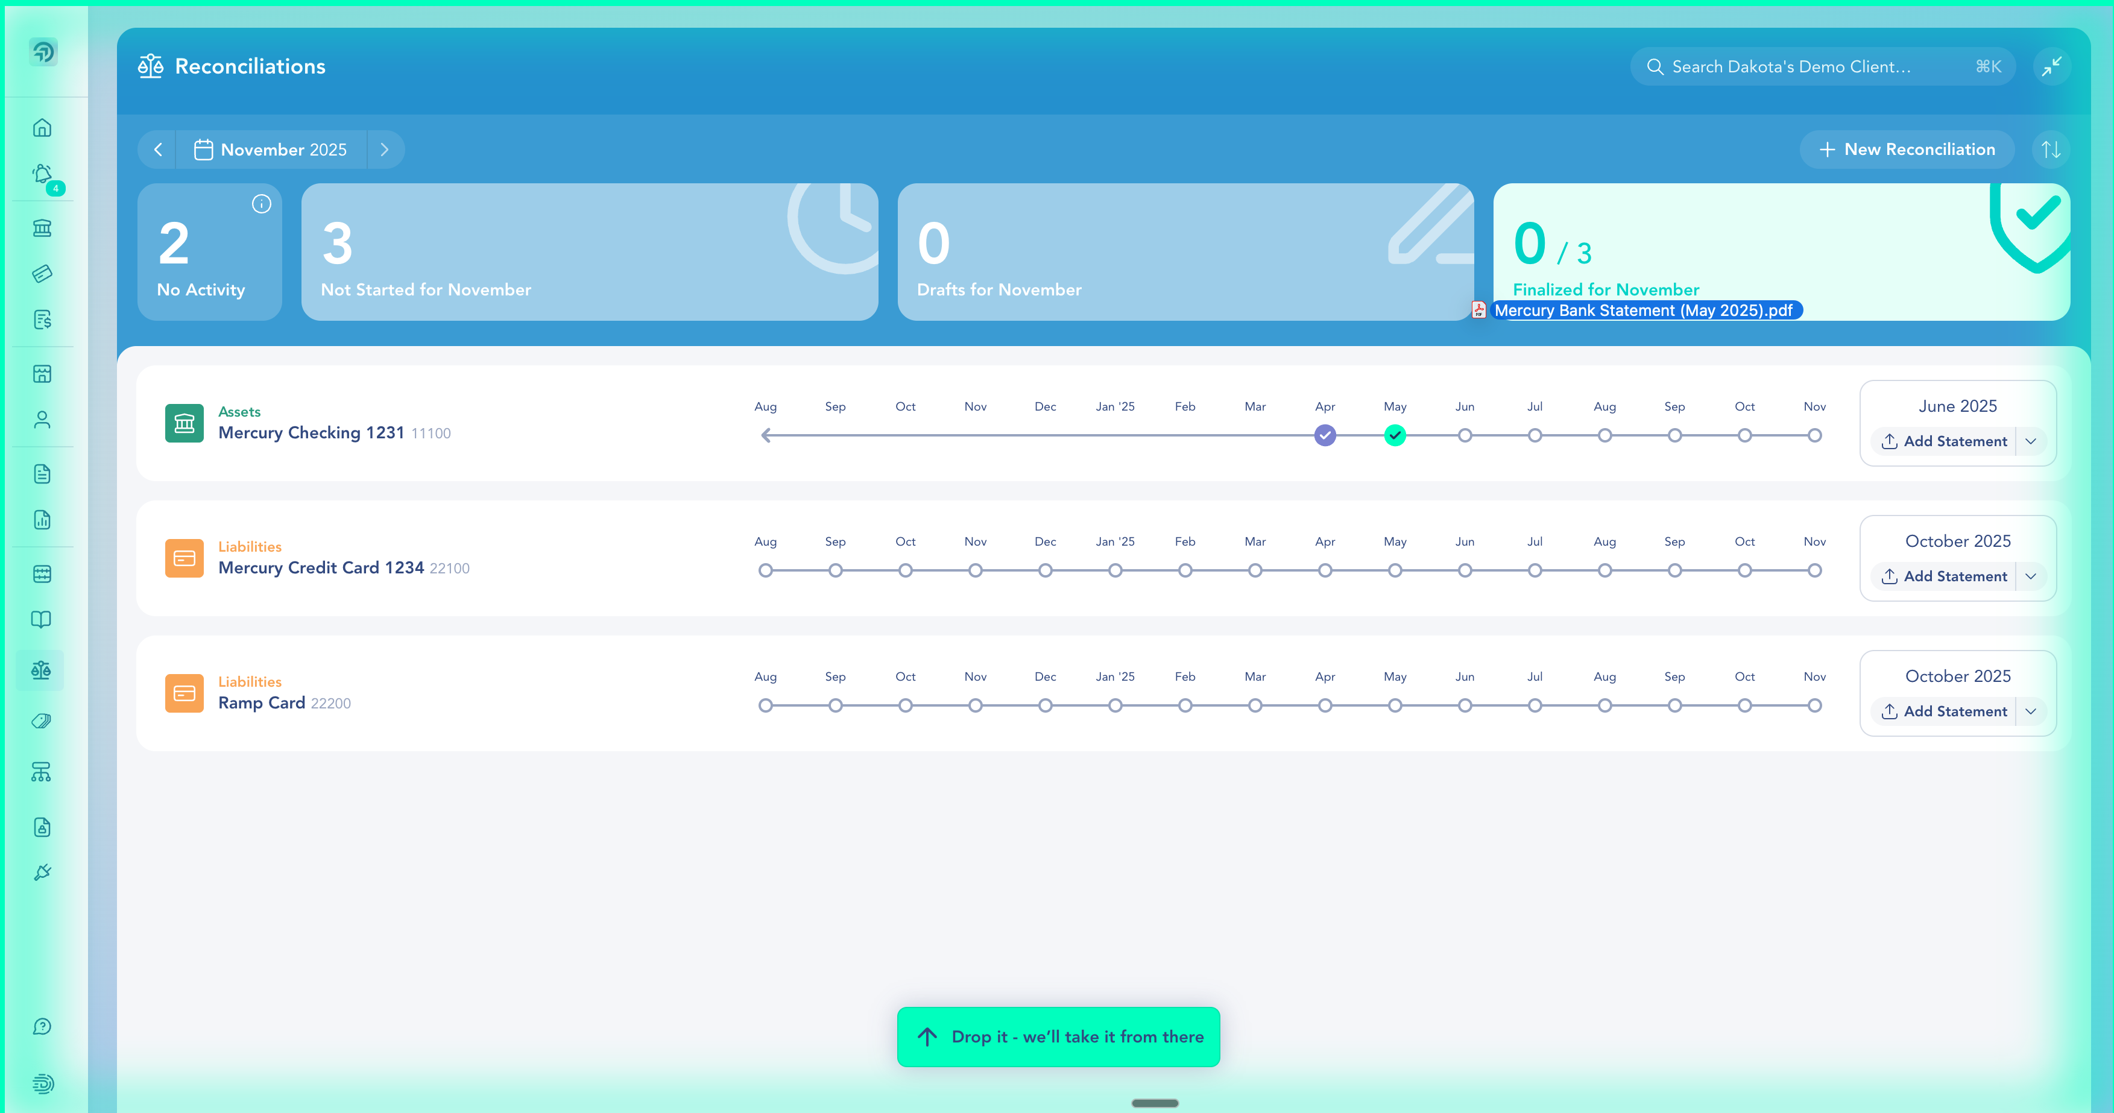Click the bank building sidebar icon
Viewport: 2114px width, 1113px height.
[x=42, y=227]
